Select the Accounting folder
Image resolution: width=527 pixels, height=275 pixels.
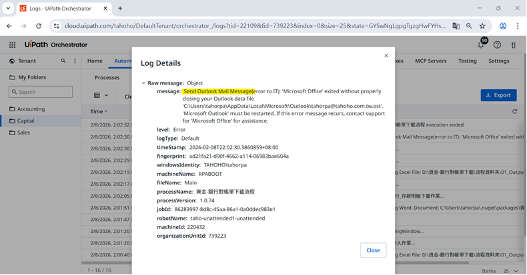click(x=31, y=109)
